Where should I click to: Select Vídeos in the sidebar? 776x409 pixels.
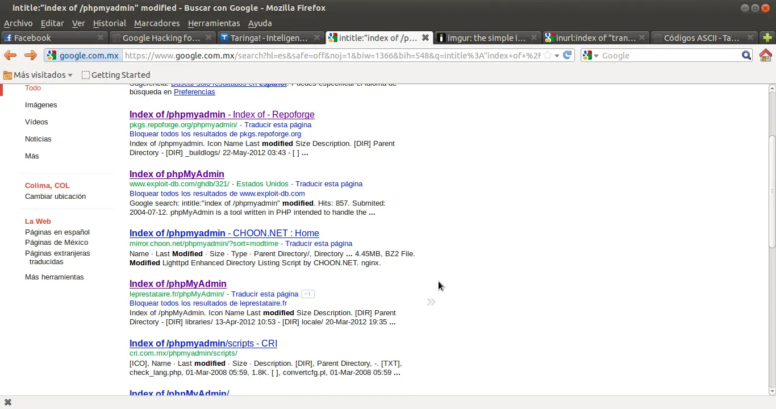(x=36, y=122)
